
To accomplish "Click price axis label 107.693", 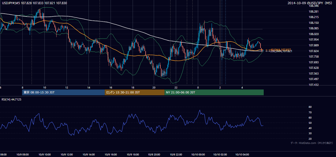I will [314, 62].
